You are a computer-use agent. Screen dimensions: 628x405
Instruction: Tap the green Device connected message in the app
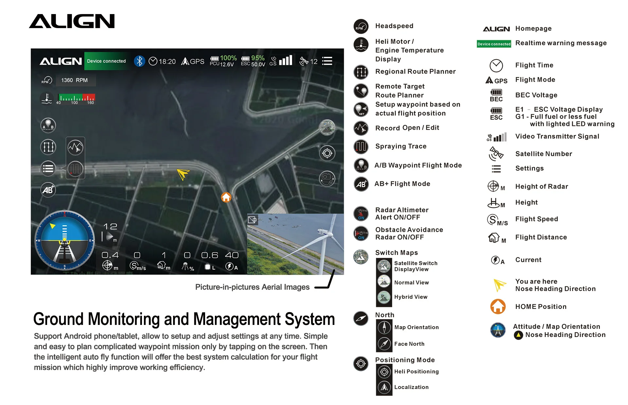(x=107, y=61)
